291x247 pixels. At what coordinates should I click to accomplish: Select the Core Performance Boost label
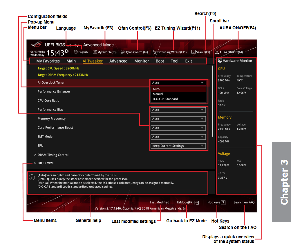click(x=55, y=128)
